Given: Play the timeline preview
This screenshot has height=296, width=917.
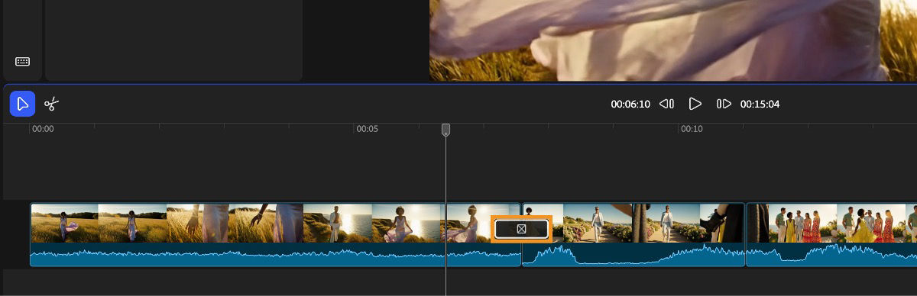Looking at the screenshot, I should [695, 104].
